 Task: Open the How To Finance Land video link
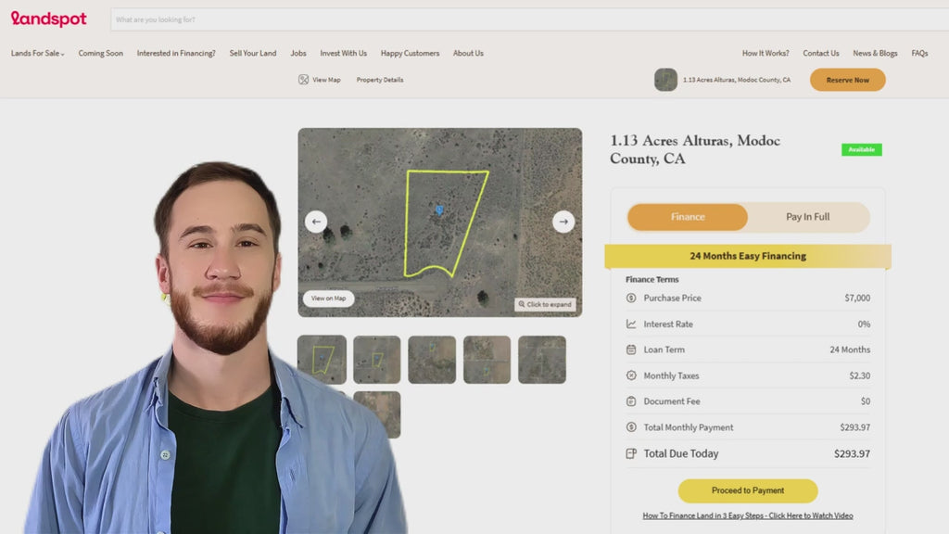tap(748, 515)
